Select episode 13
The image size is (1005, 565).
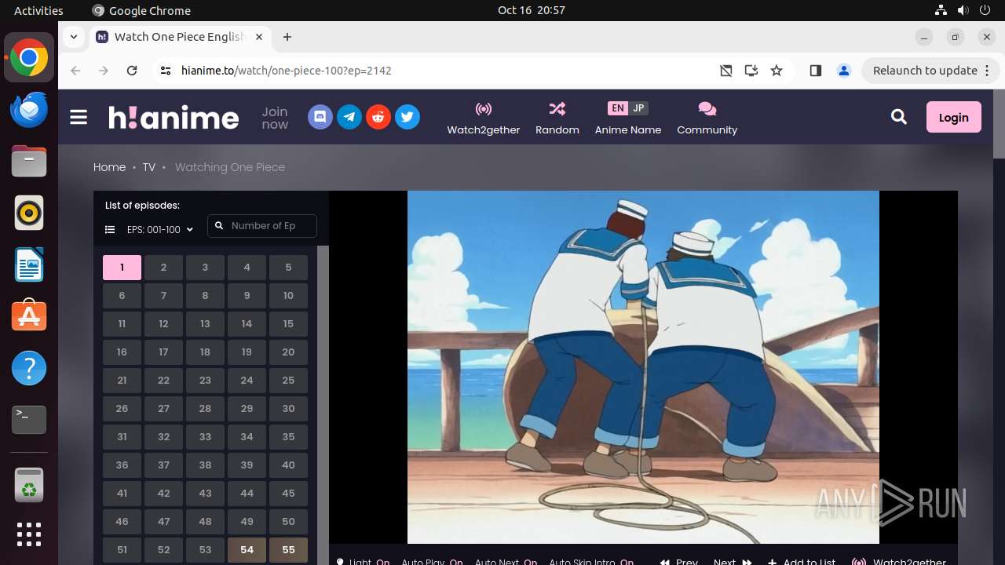tap(205, 324)
